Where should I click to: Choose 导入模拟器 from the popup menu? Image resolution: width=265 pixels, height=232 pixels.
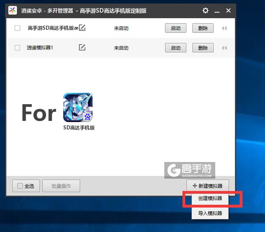(210, 213)
